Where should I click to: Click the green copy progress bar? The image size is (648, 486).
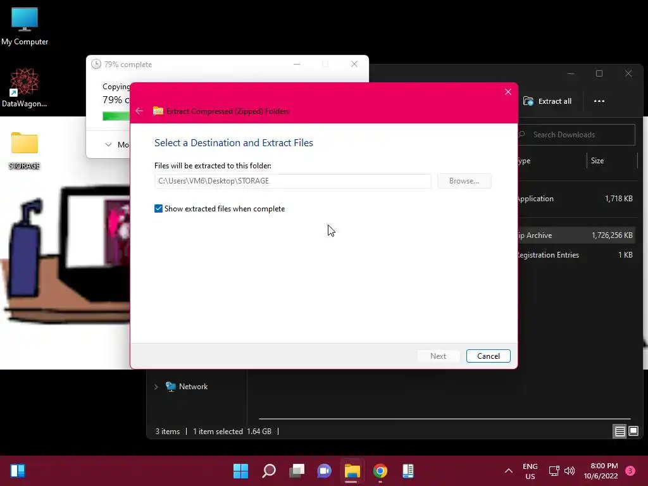pos(116,116)
